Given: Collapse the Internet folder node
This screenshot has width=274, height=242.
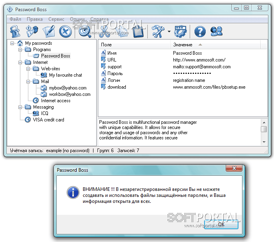Looking at the screenshot, I should [20, 62].
